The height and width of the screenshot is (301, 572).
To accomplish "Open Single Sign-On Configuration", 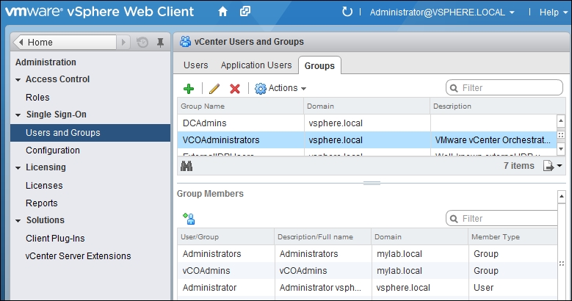I will pyautogui.click(x=53, y=150).
